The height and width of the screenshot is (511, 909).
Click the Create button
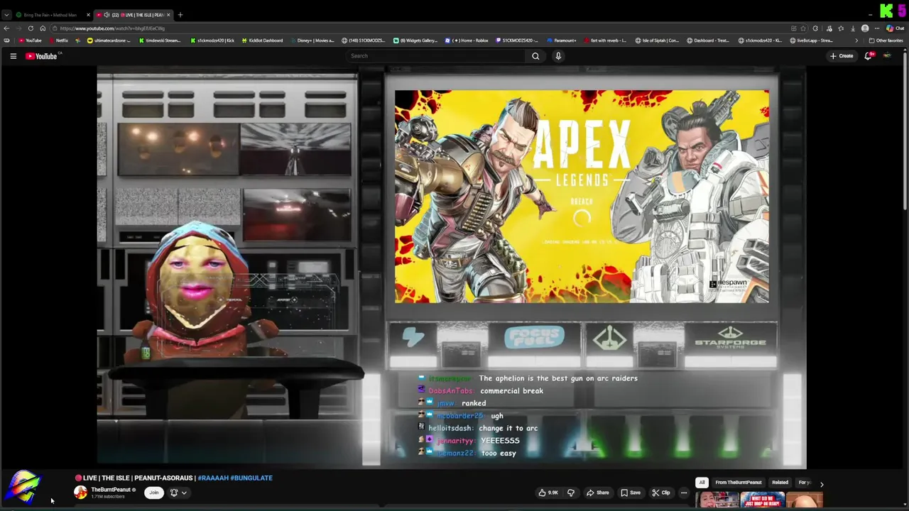[842, 56]
